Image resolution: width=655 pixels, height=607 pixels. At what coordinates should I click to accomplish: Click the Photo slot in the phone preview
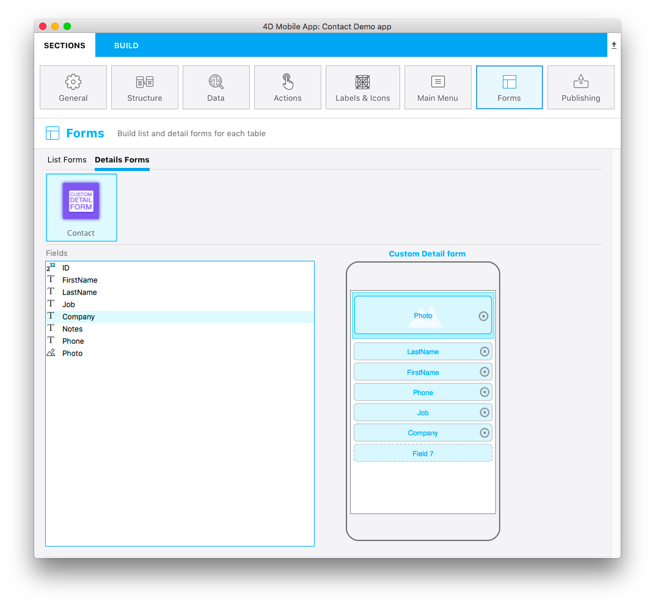[x=423, y=315]
